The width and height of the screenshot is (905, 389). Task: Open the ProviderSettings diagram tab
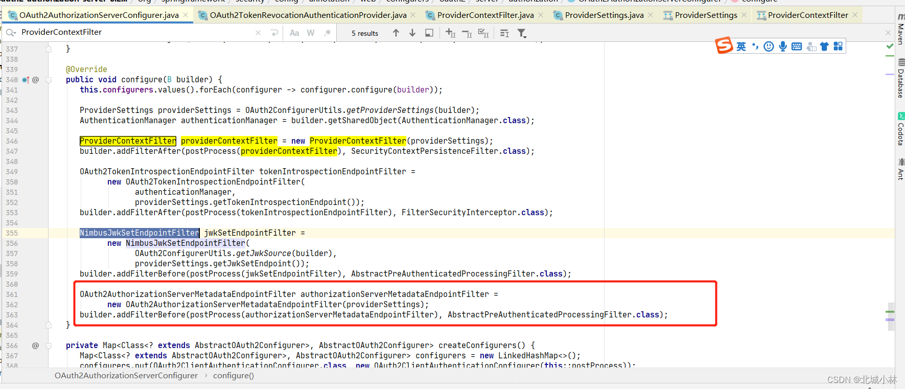click(x=706, y=15)
